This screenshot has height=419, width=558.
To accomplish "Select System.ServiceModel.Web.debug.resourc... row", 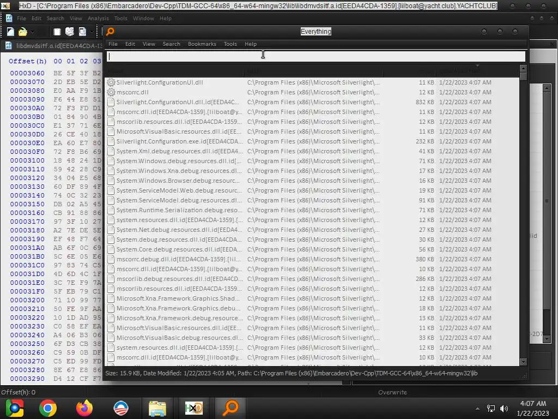I will (x=312, y=190).
